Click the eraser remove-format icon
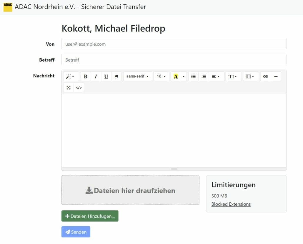 click(x=116, y=76)
